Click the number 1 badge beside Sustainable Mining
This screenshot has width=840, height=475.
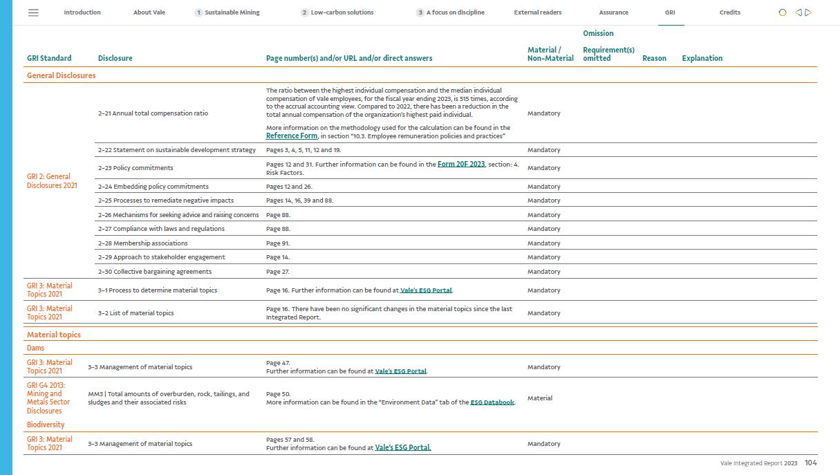[198, 12]
